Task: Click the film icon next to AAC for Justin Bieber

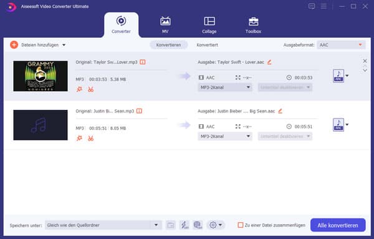Action: tap(201, 127)
